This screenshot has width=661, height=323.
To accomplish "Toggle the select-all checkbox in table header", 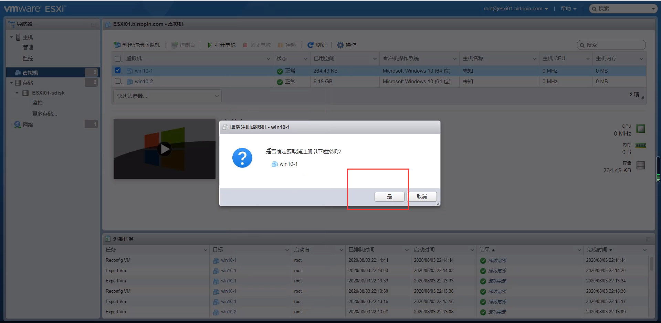I will coord(118,59).
